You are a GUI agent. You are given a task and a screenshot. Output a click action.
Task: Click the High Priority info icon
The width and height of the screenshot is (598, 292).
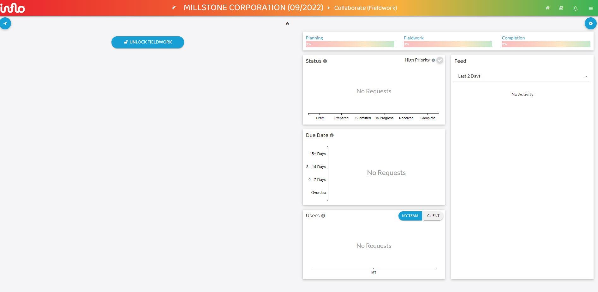[x=433, y=60]
